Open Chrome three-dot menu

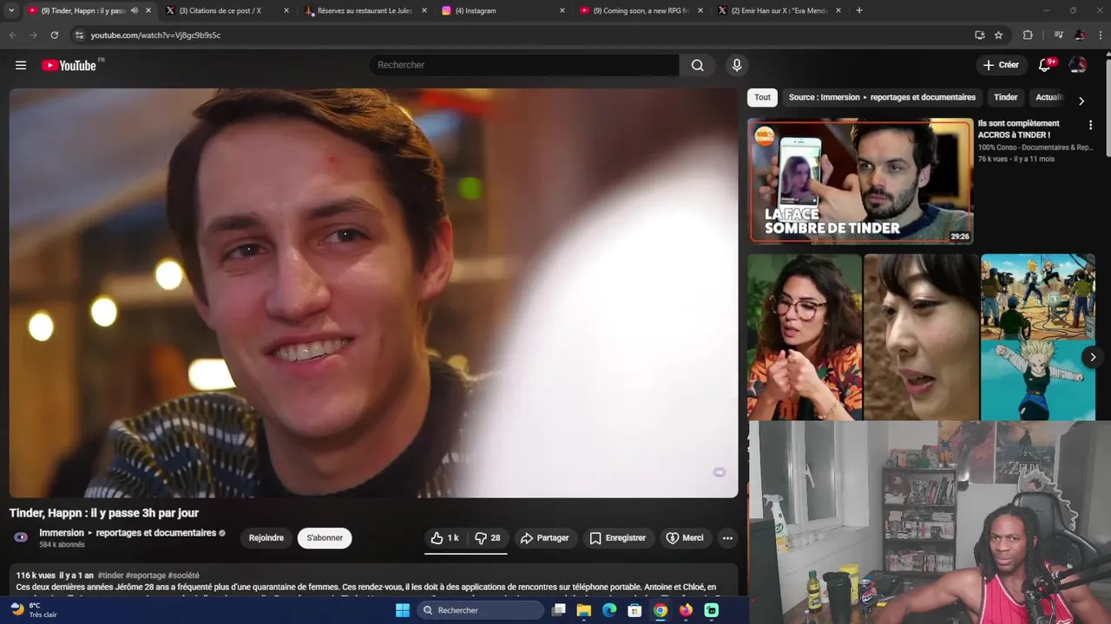(1101, 35)
